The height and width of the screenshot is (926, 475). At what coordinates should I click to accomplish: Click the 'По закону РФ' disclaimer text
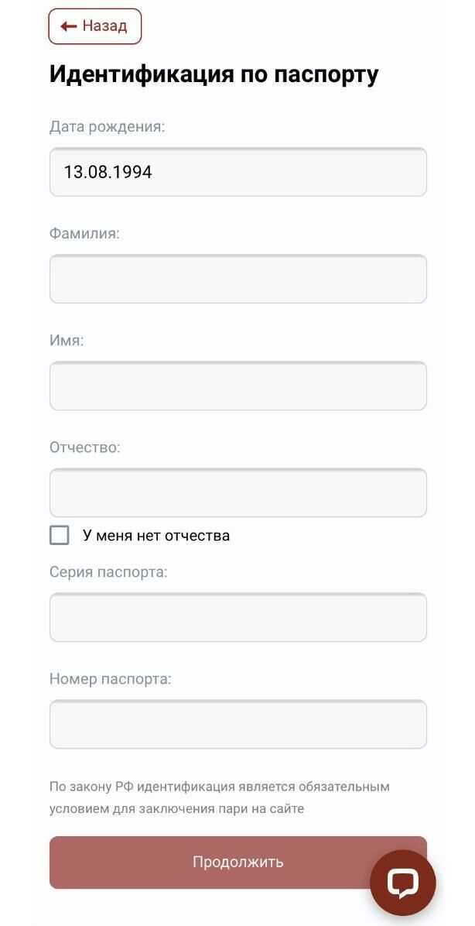(x=220, y=797)
